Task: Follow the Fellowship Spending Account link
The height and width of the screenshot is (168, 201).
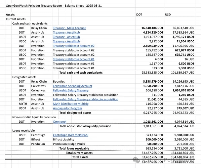Action: point(73,86)
